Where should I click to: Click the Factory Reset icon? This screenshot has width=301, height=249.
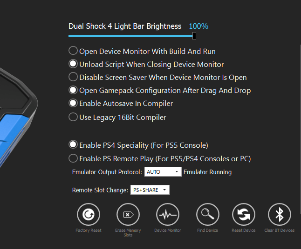(x=88, y=215)
